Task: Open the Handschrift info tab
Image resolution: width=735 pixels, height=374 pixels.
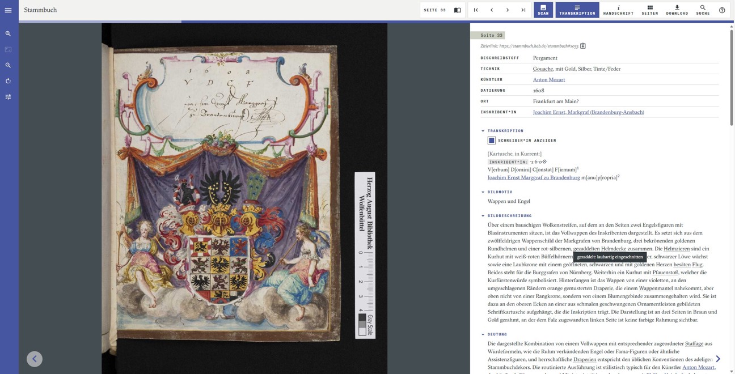Action: point(618,10)
